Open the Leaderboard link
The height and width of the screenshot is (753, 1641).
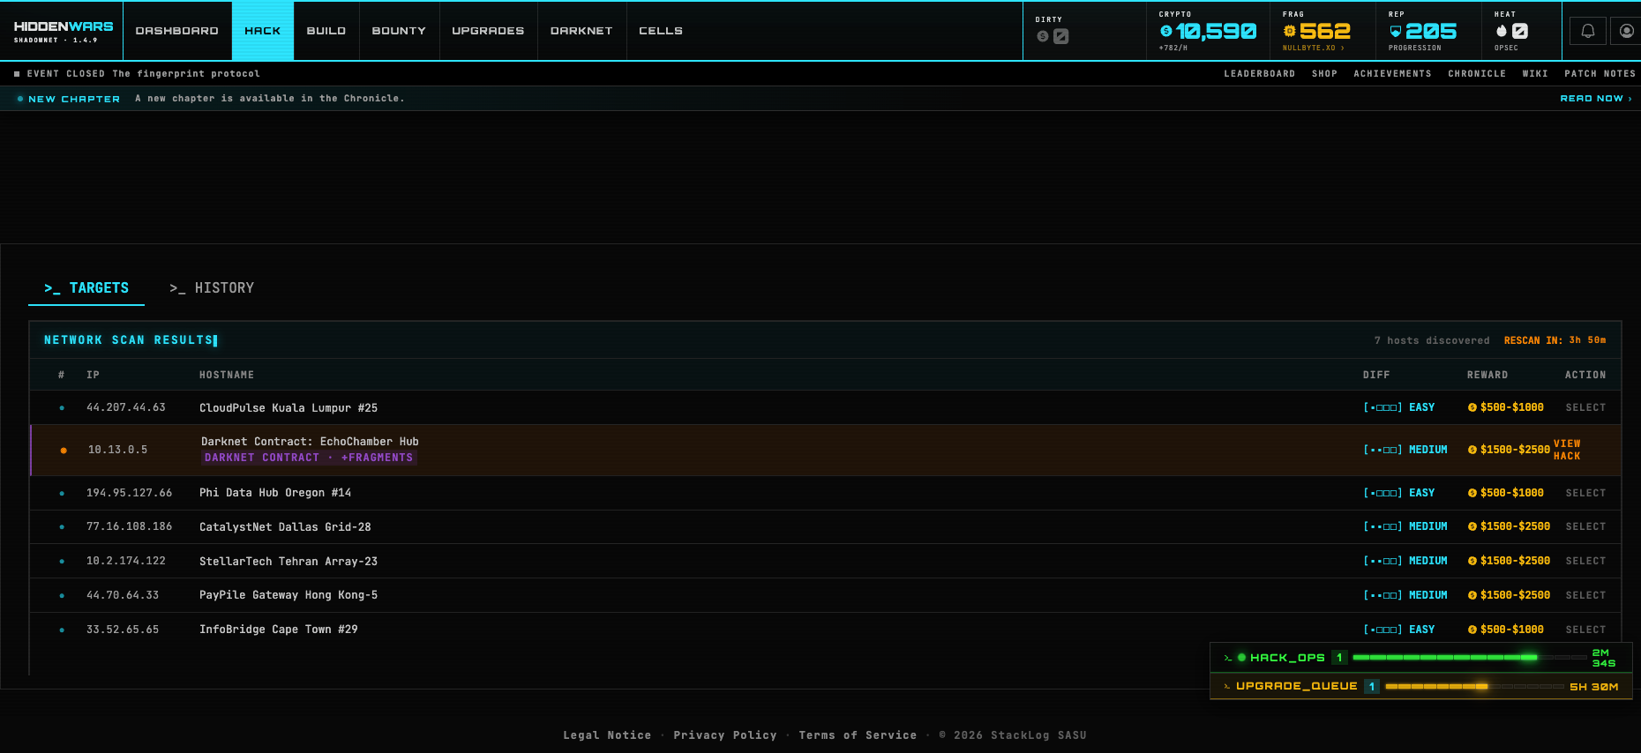point(1259,74)
